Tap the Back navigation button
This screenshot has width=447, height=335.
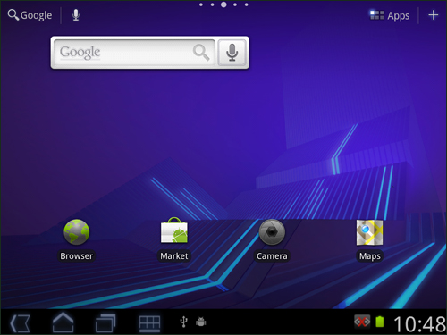coord(20,323)
